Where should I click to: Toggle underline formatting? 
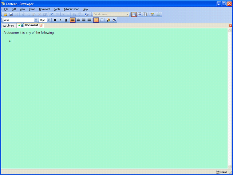click(x=66, y=20)
